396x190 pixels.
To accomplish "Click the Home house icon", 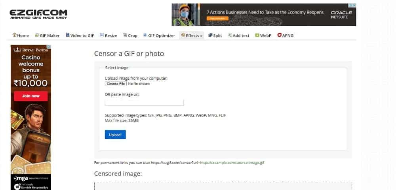I will [15, 35].
